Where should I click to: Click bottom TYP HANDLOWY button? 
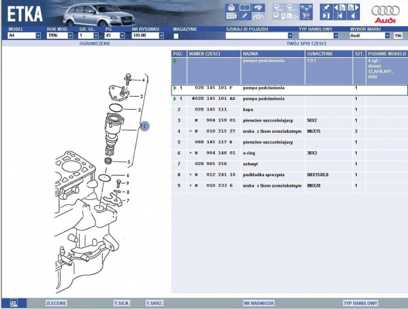361,303
